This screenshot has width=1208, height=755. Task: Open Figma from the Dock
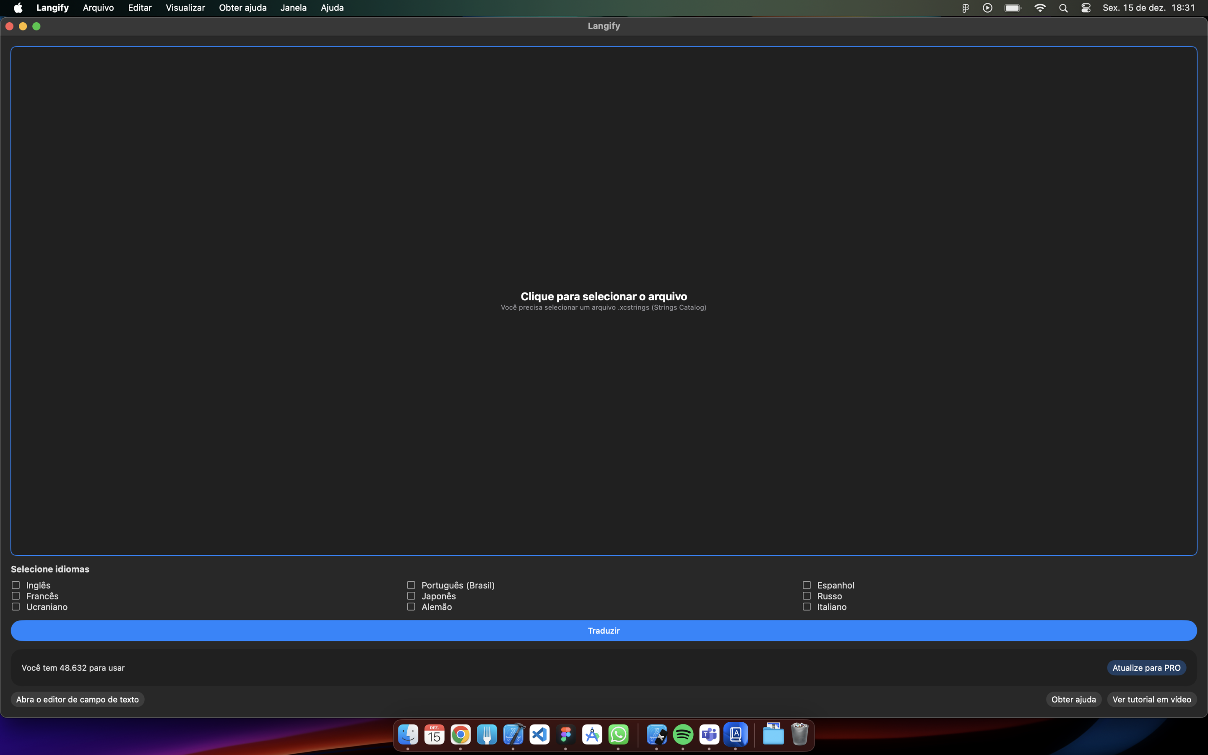565,734
